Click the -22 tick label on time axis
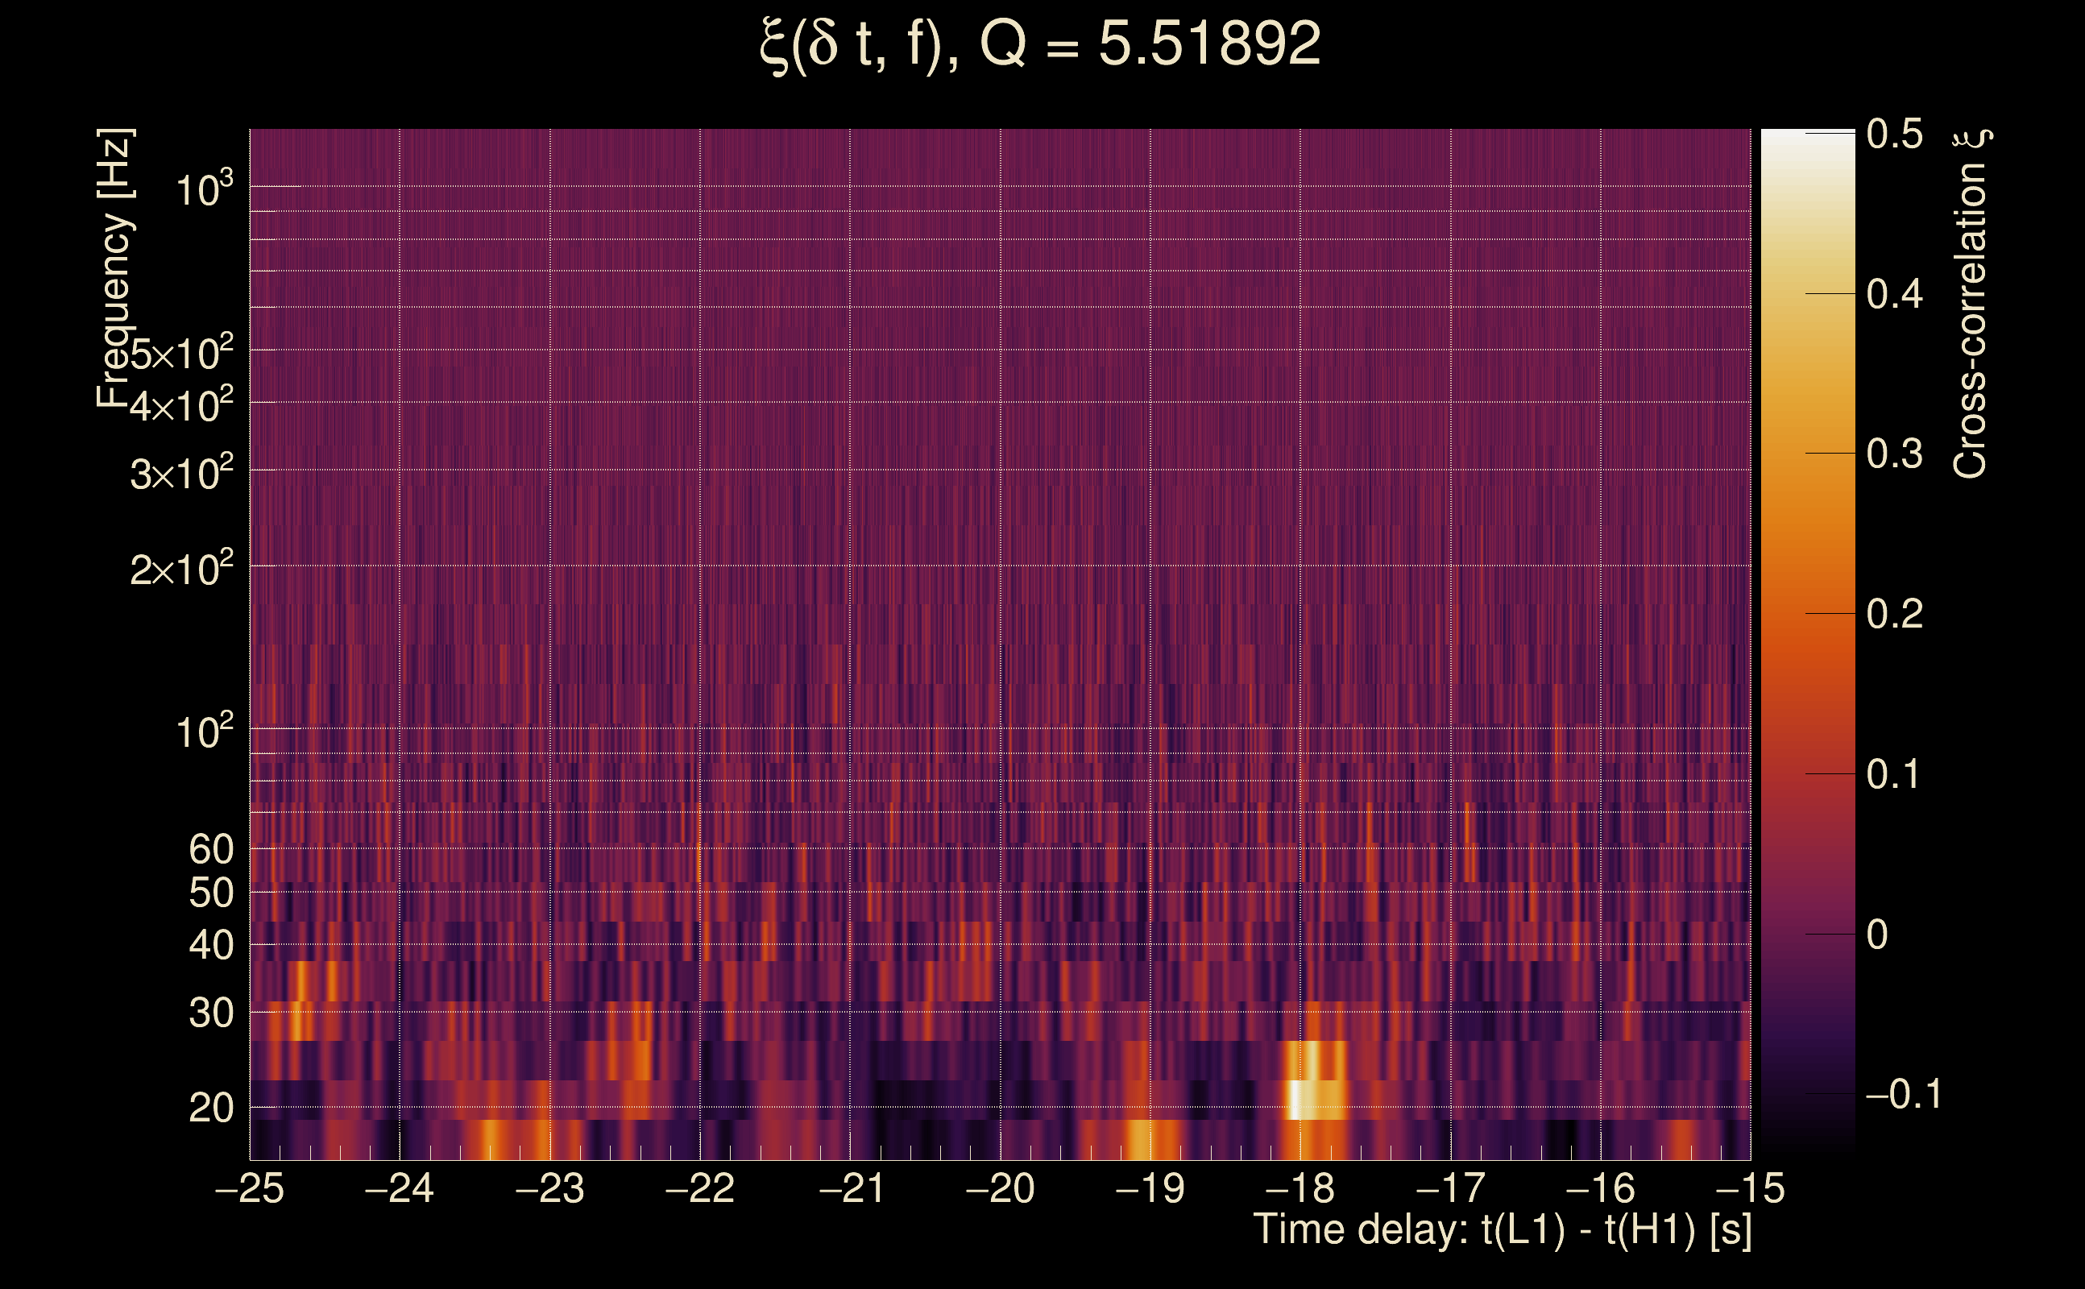Viewport: 2085px width, 1289px height. pyautogui.click(x=700, y=1188)
